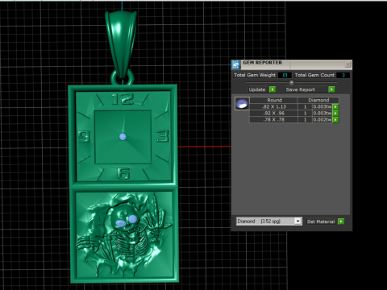Viewport: 387px width, 290px height.
Task: Select the pendant bail at the top
Action: pyautogui.click(x=121, y=44)
